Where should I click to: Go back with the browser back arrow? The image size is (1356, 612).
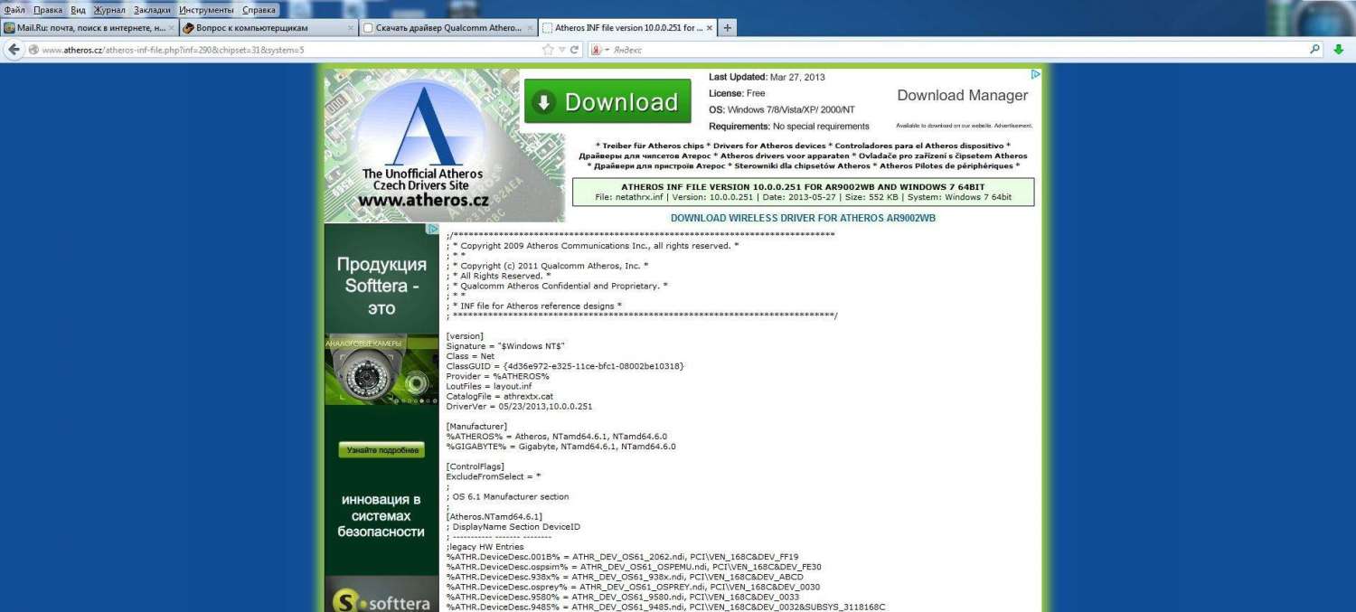click(14, 49)
